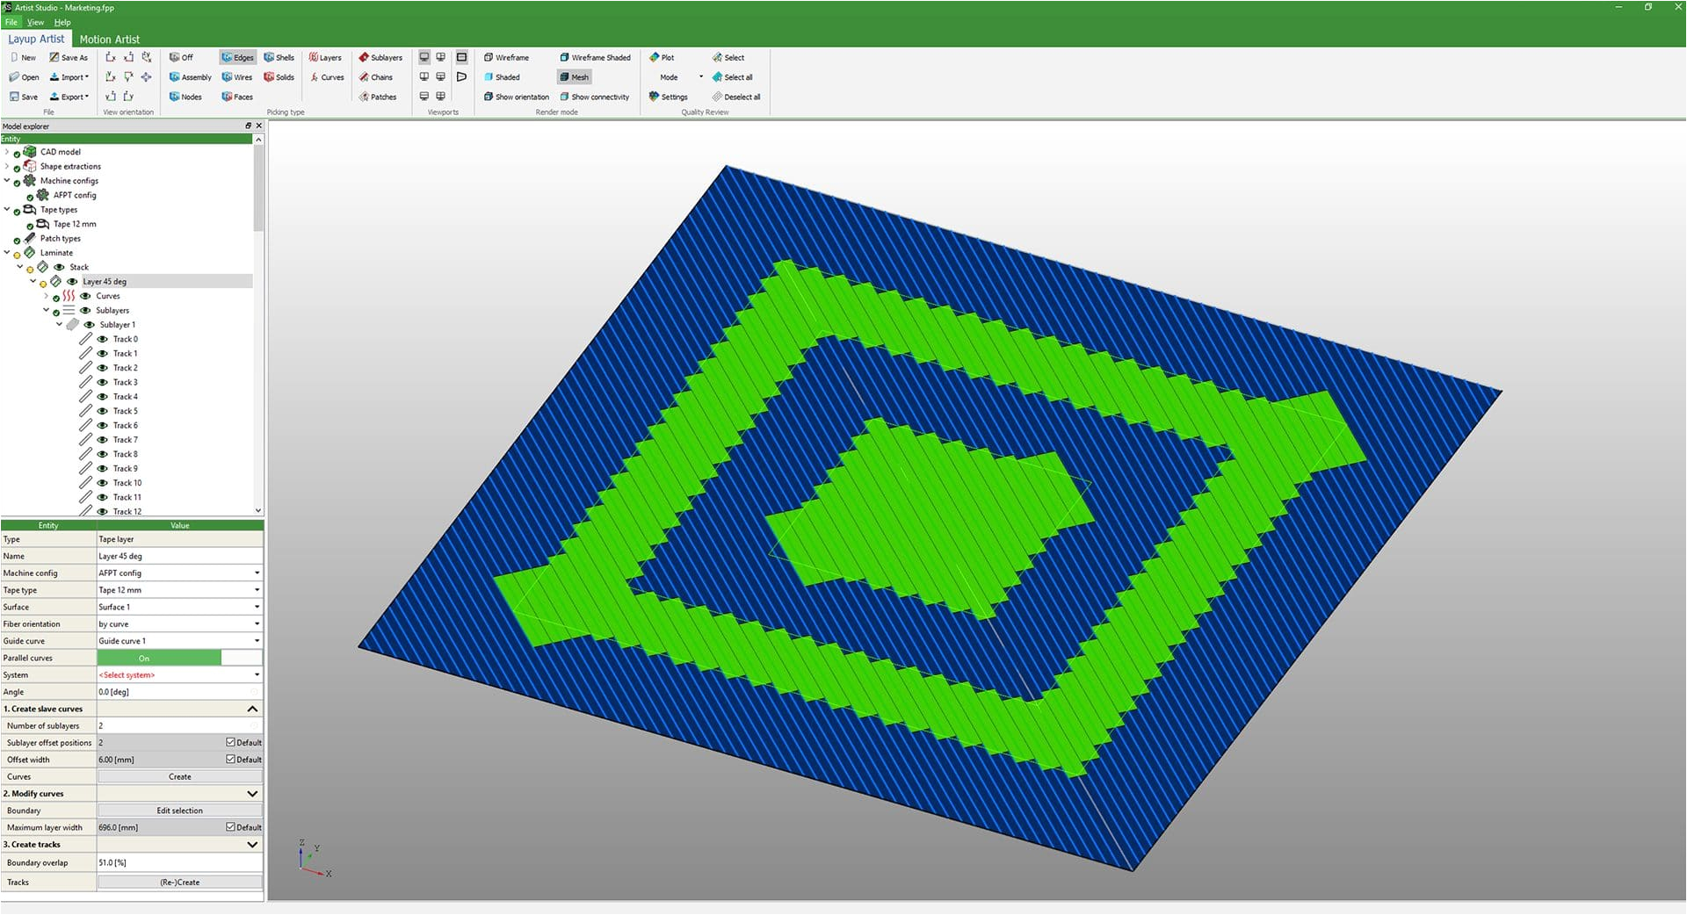The image size is (1687, 915).
Task: Click the Edit selection boundary button
Action: [x=179, y=811]
